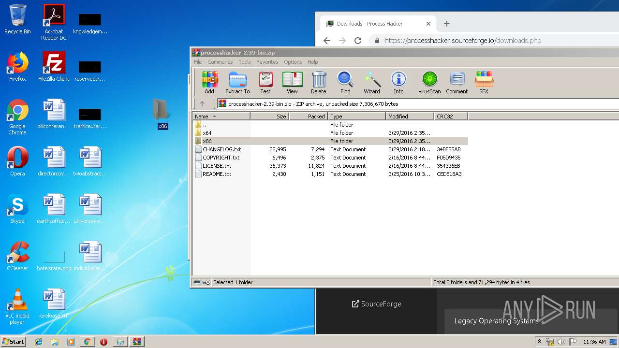Click the drive/key icon in status bar

(202, 282)
